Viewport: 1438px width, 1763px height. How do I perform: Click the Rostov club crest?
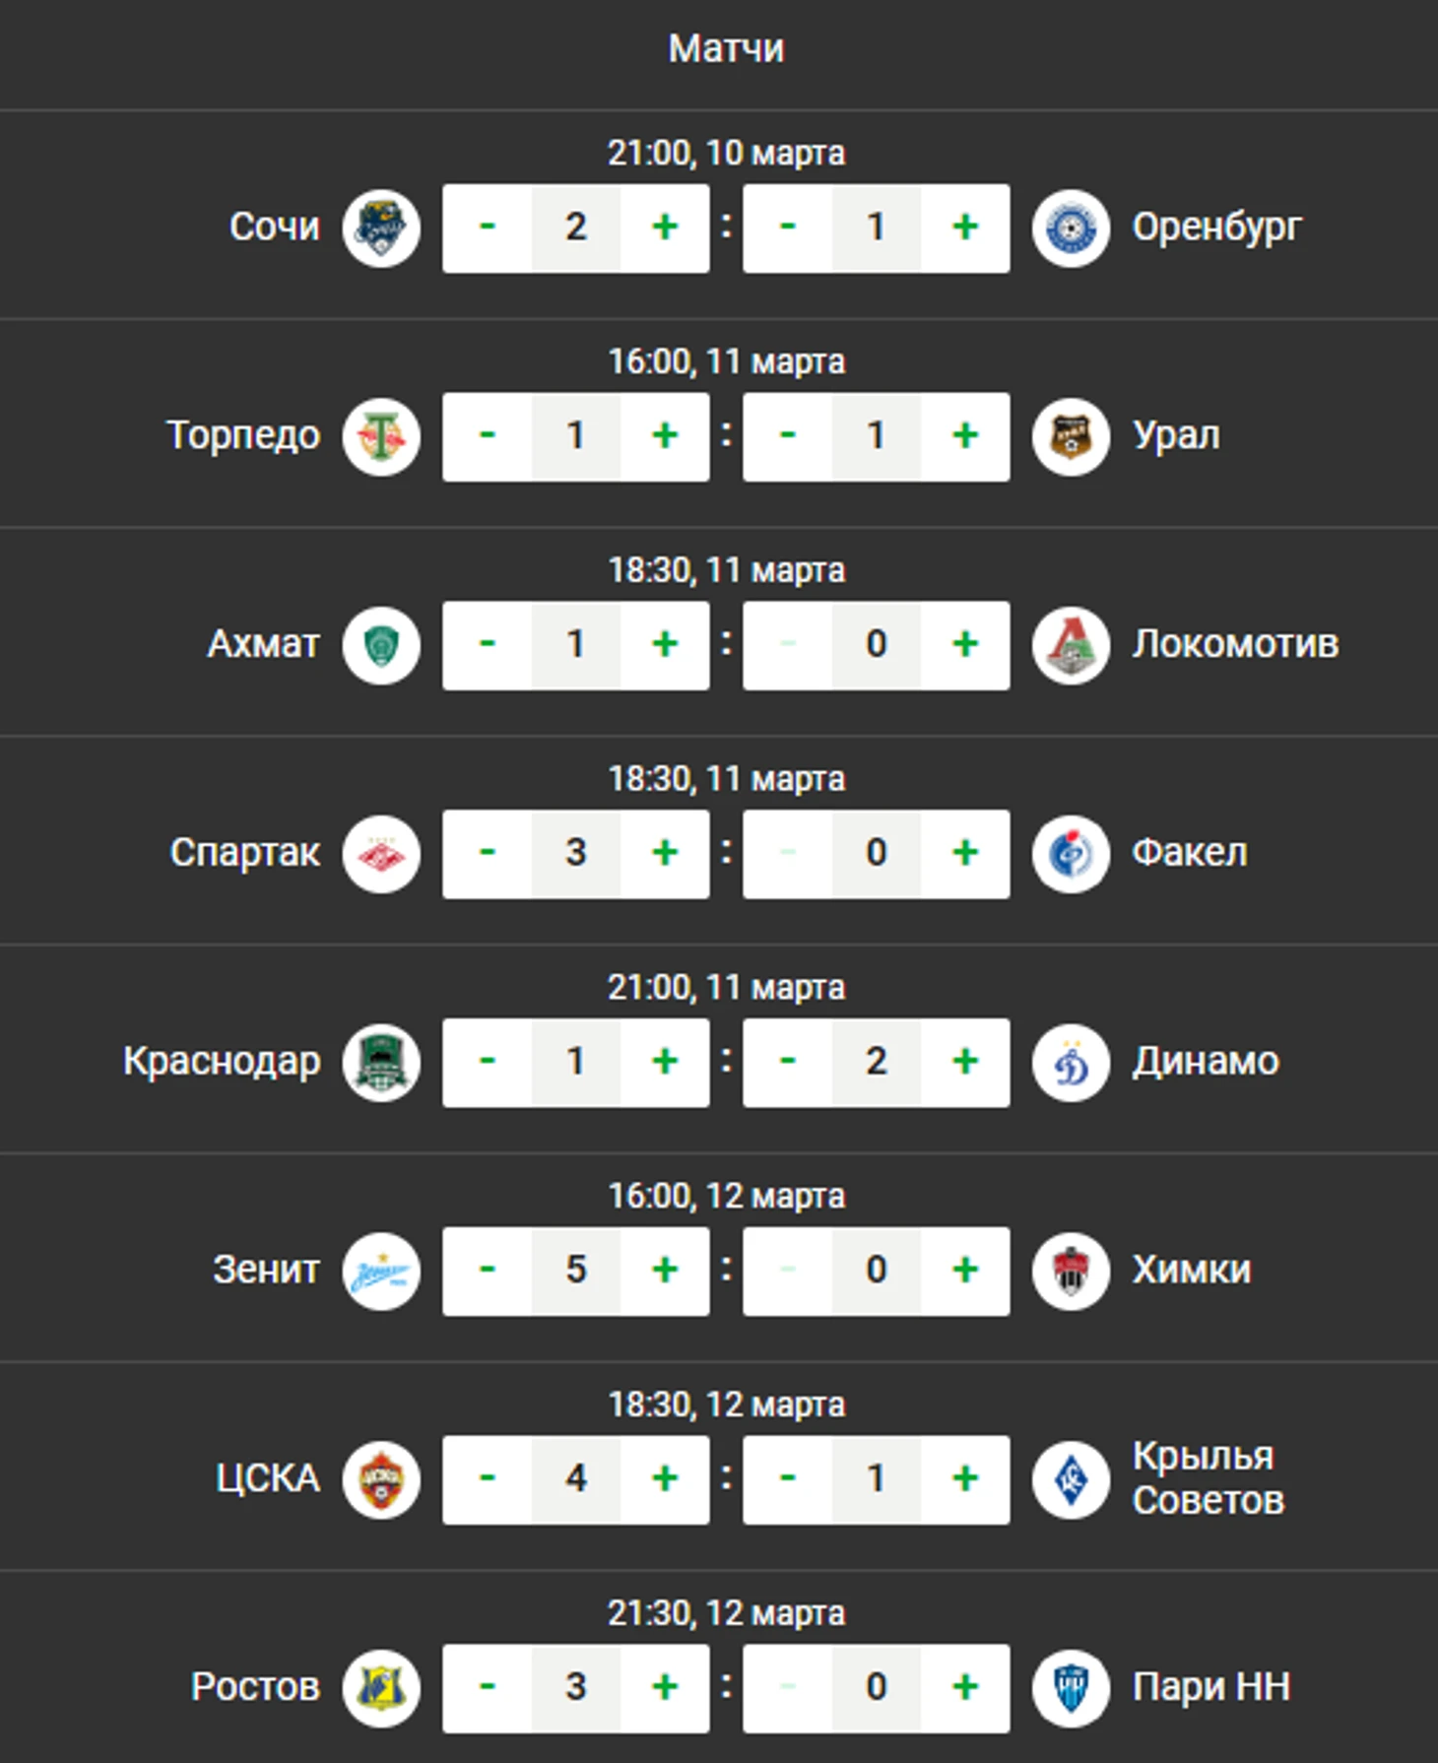(x=381, y=1688)
